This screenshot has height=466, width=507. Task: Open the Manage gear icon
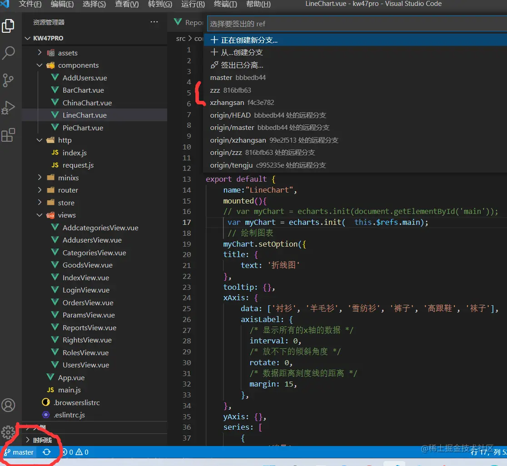coord(9,432)
